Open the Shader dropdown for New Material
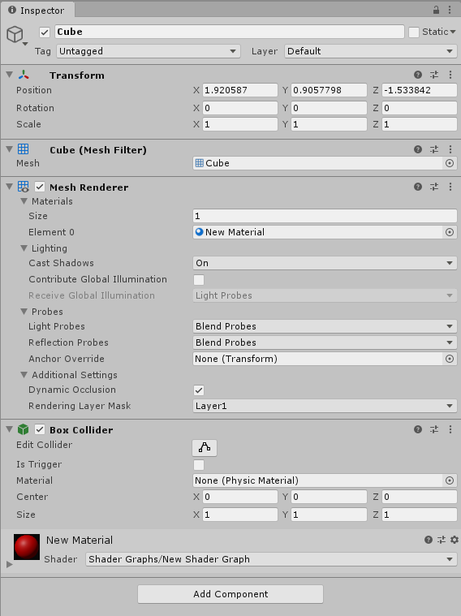This screenshot has width=461, height=616. tap(271, 559)
